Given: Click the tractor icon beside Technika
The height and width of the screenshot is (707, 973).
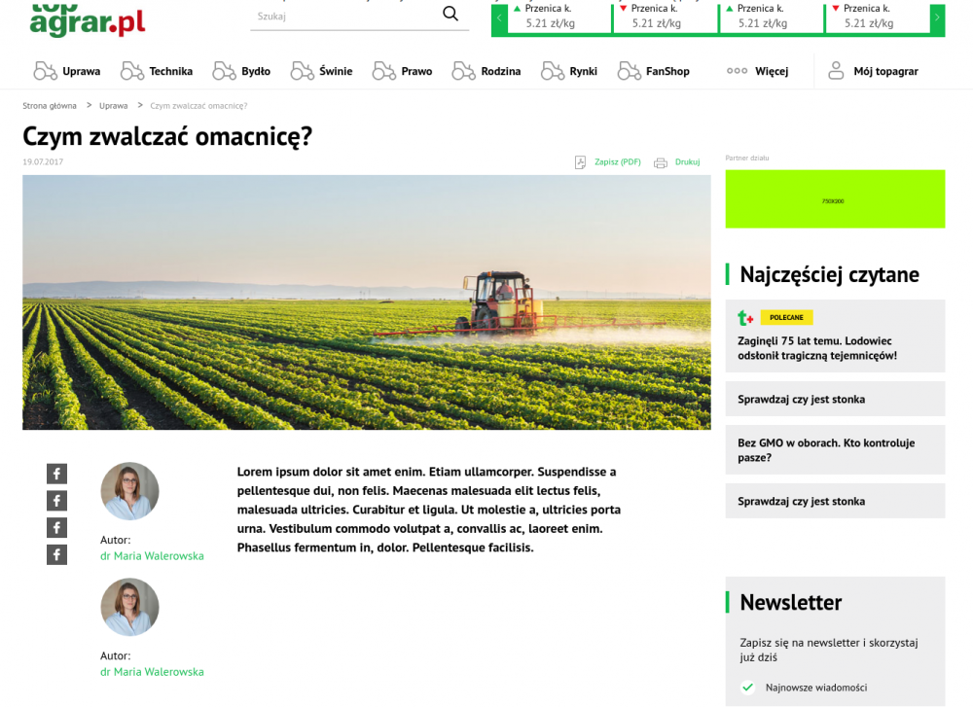Looking at the screenshot, I should click(132, 71).
